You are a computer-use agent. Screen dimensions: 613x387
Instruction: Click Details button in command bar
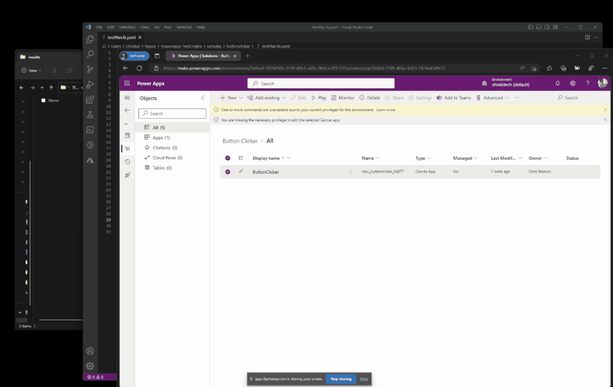(x=370, y=98)
